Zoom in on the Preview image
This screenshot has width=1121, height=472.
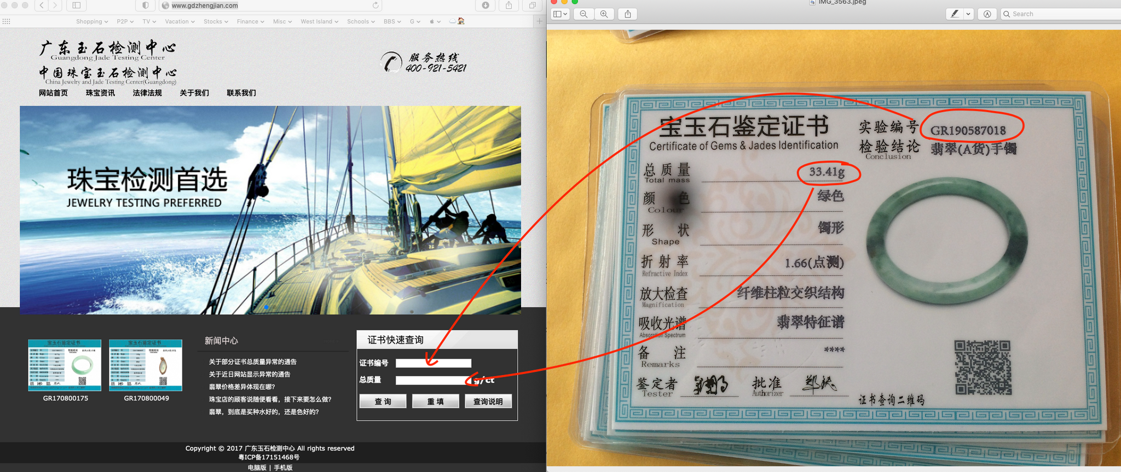pyautogui.click(x=604, y=14)
